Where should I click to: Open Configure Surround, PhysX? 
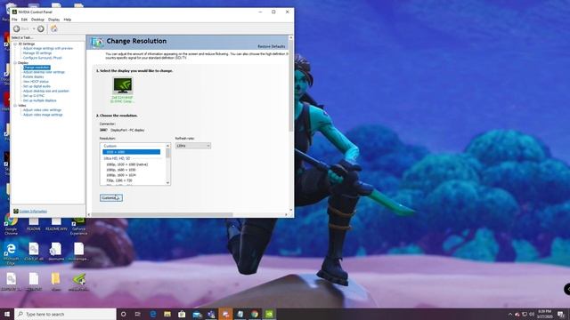coord(43,58)
